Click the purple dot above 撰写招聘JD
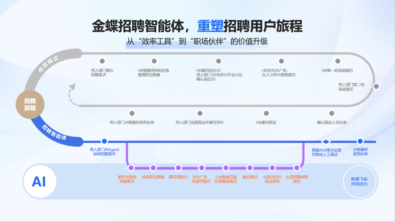Viewport: 395px width, 222px height. click(x=178, y=168)
